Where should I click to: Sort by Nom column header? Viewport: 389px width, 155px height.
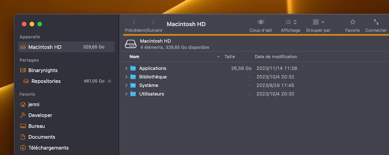135,57
